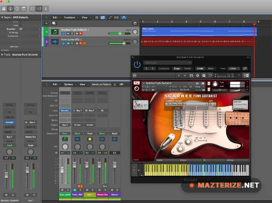
Task: Click the Kontakt input slot in mixer
Action: (65, 111)
